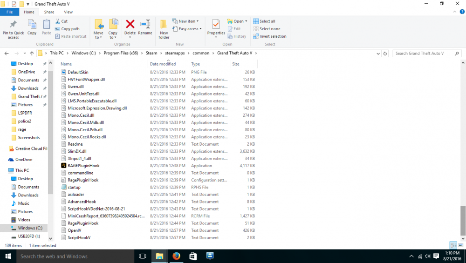Open the recent locations dropdown arrow

pos(24,54)
